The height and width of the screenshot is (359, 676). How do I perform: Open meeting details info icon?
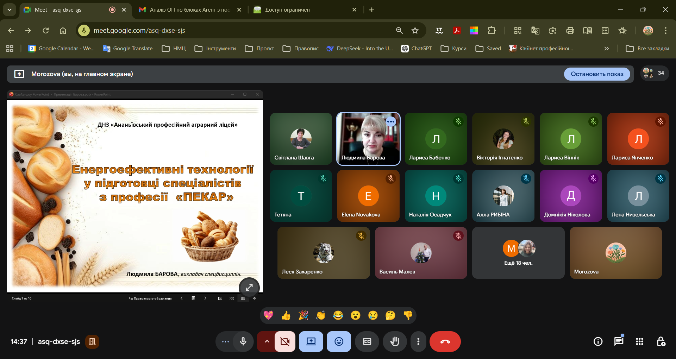[x=598, y=341]
